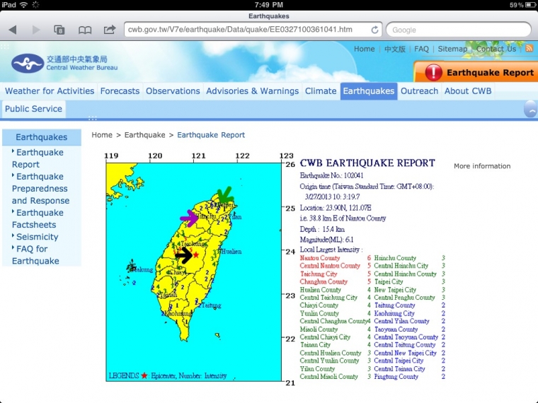Click the Google search field

[459, 30]
